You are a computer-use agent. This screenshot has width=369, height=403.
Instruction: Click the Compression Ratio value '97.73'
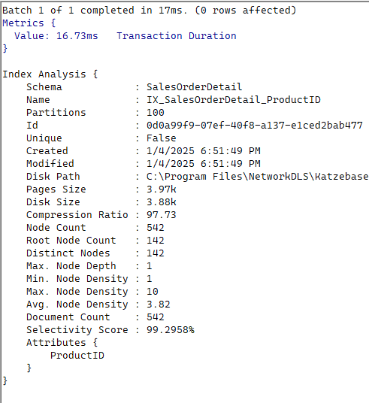162,215
